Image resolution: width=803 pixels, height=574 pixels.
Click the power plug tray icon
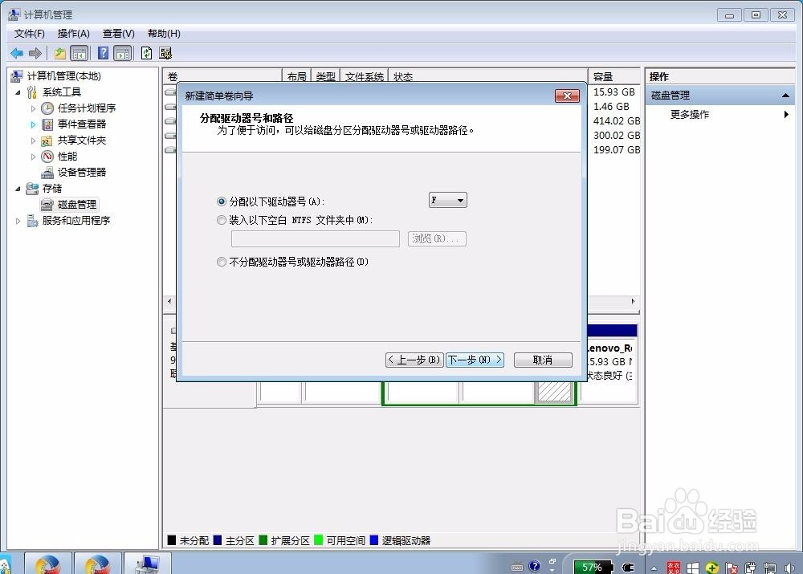[628, 567]
